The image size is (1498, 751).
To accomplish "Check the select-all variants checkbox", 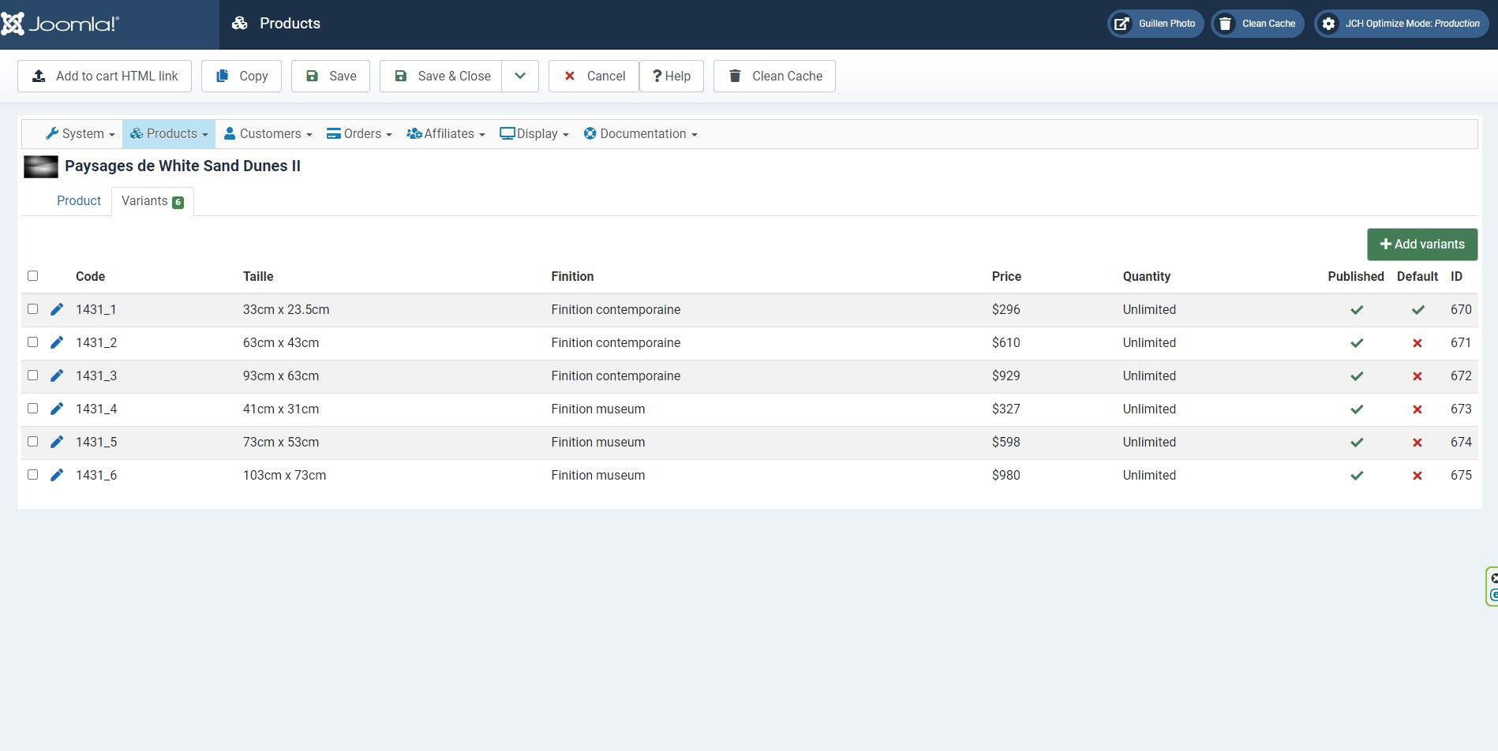I will click(33, 276).
